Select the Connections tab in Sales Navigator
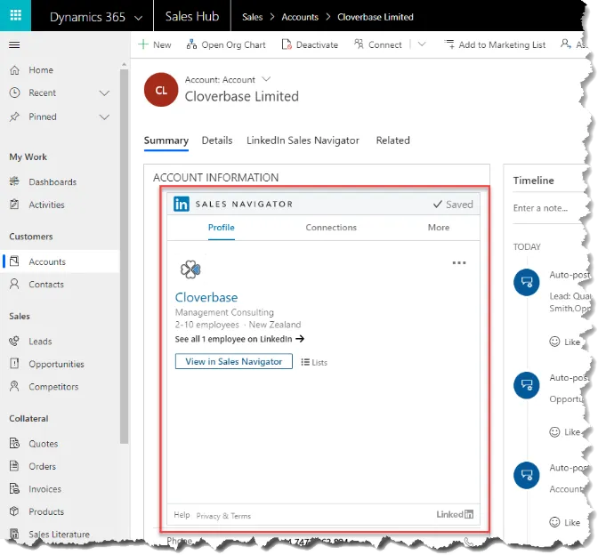 click(x=331, y=228)
